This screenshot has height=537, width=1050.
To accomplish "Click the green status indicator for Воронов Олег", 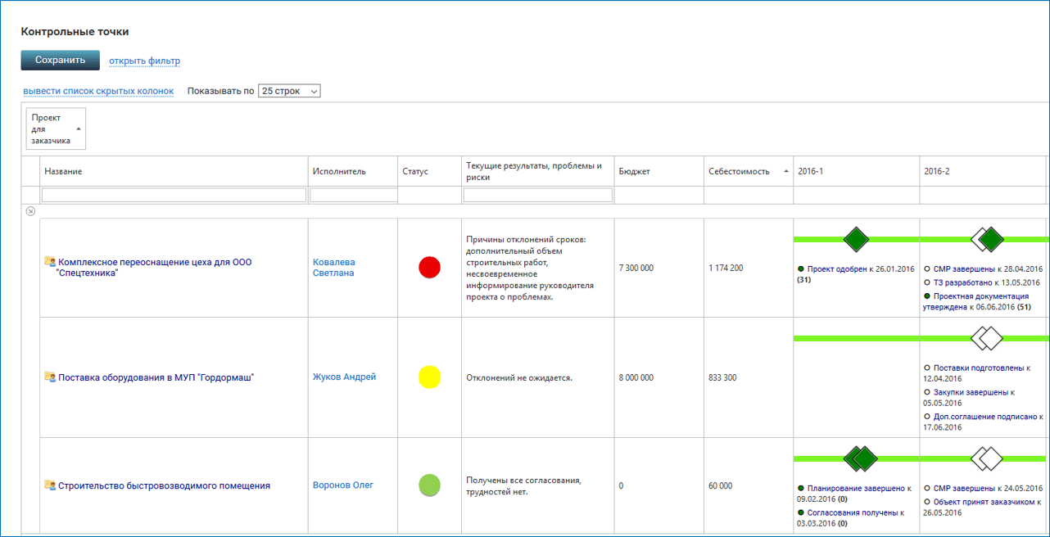I will coord(429,485).
